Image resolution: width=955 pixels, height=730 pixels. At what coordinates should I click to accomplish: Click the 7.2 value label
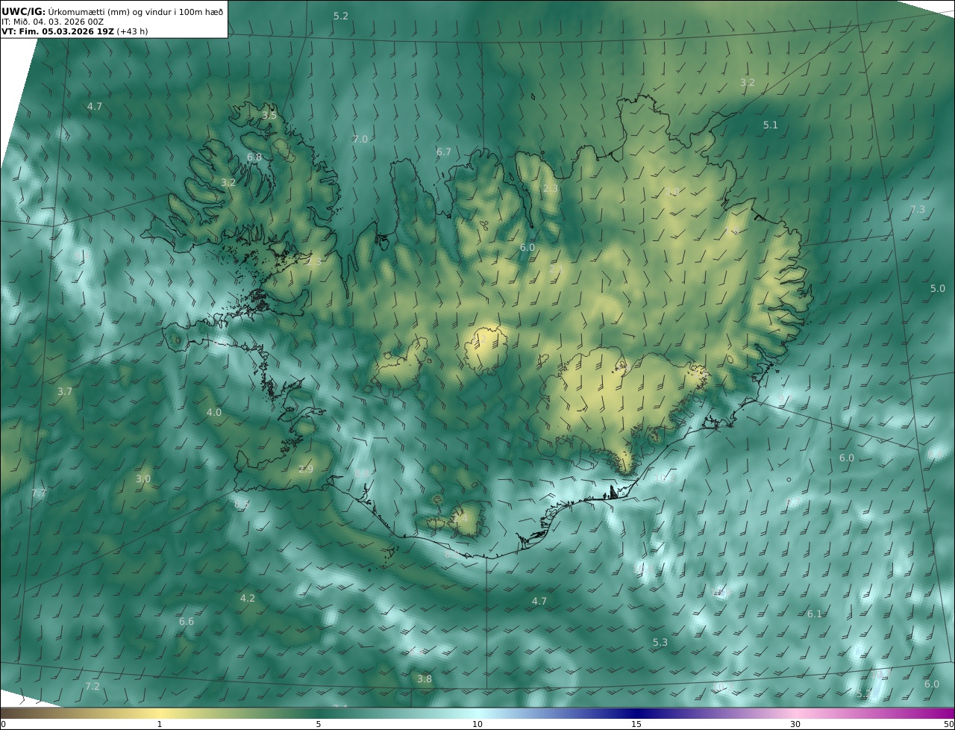(93, 685)
